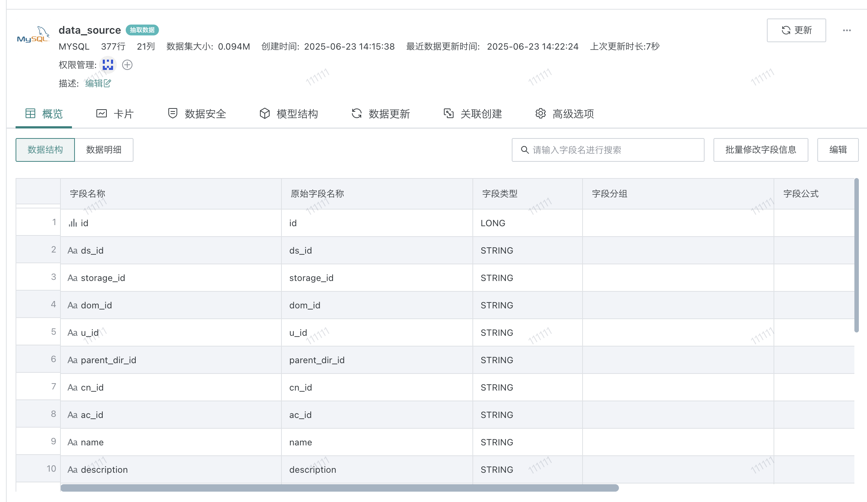
Task: Switch to the 数据更新 tab
Action: 380,114
